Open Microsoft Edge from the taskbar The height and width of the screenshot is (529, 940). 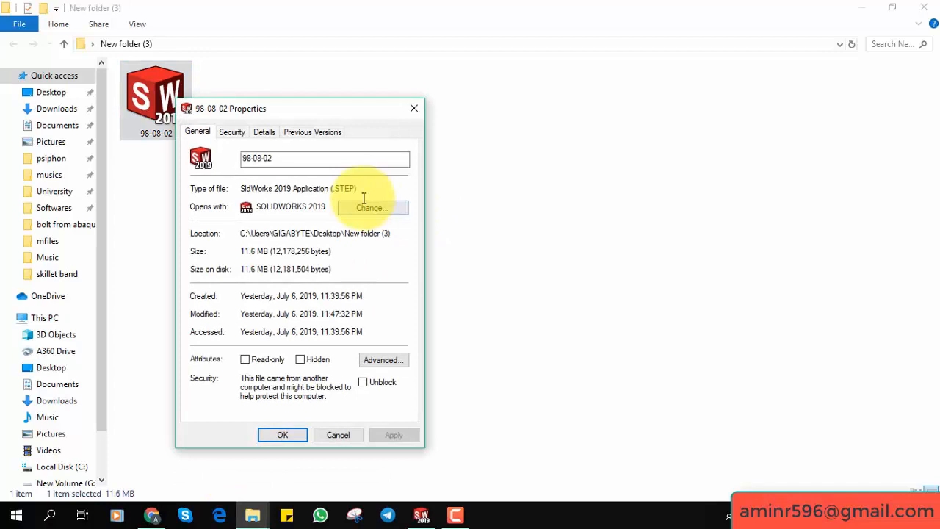click(x=219, y=516)
